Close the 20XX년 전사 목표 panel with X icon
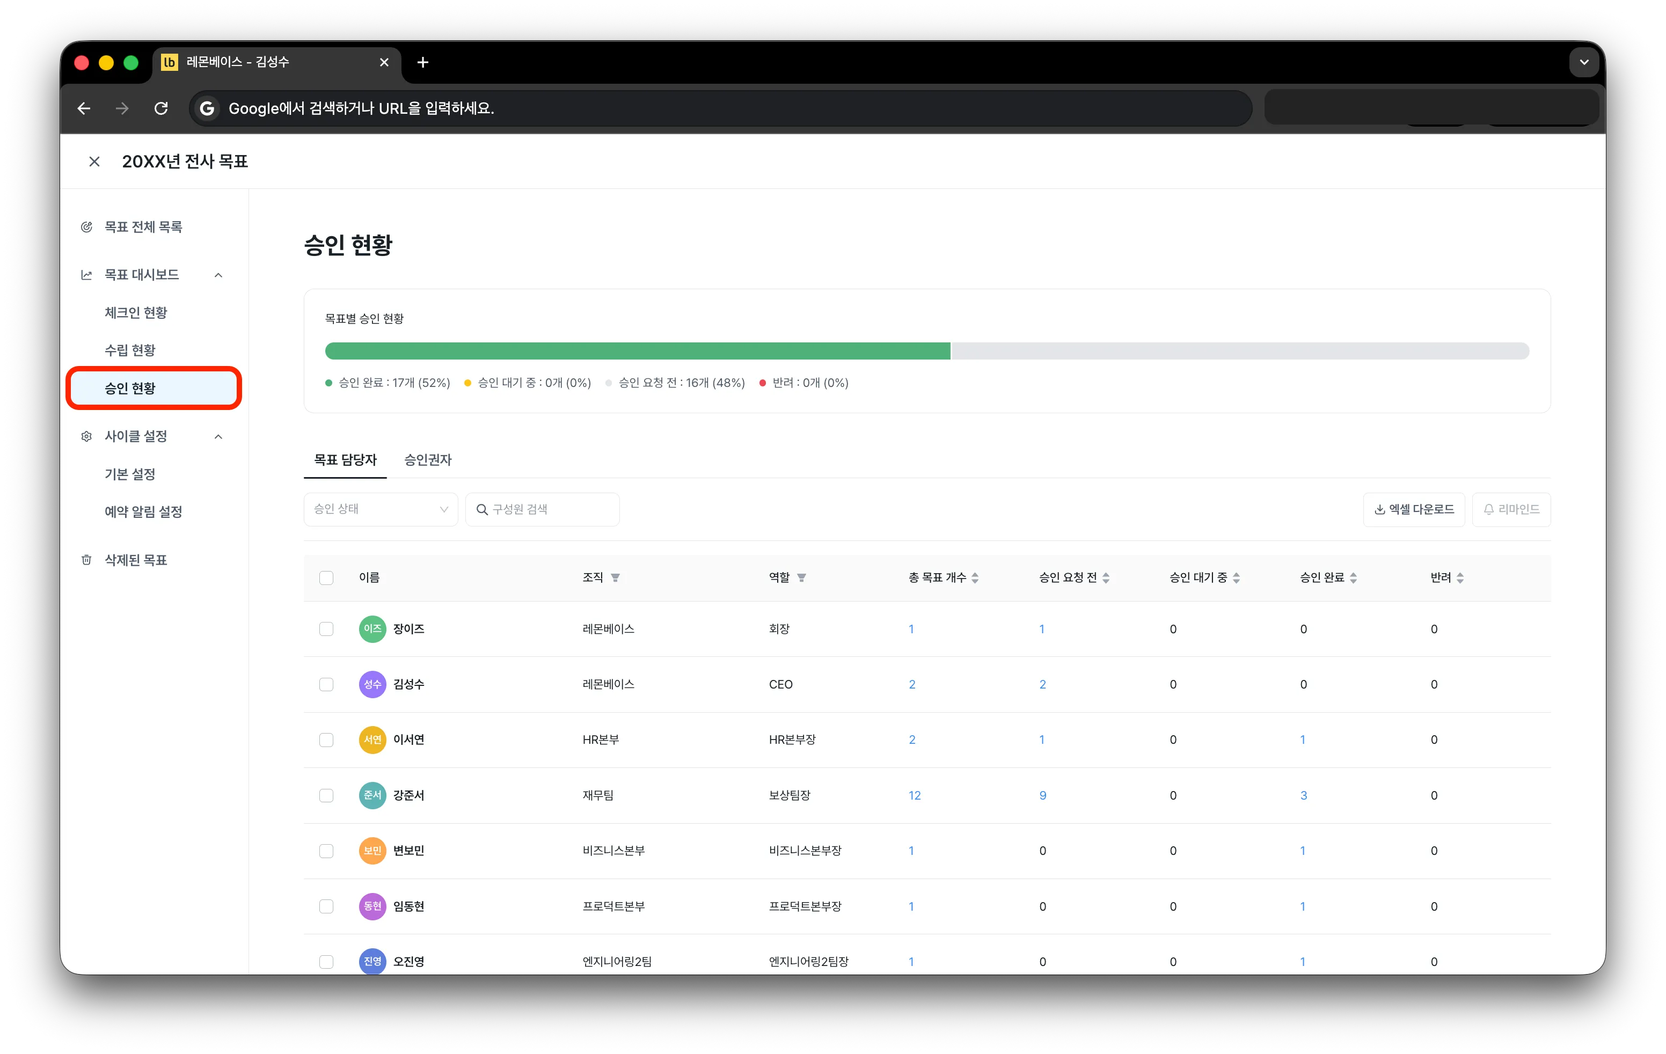1666x1054 pixels. point(95,161)
